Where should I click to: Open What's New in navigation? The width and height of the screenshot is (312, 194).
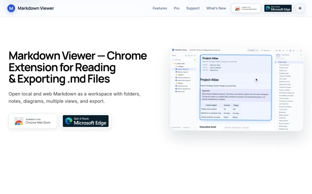216,8
